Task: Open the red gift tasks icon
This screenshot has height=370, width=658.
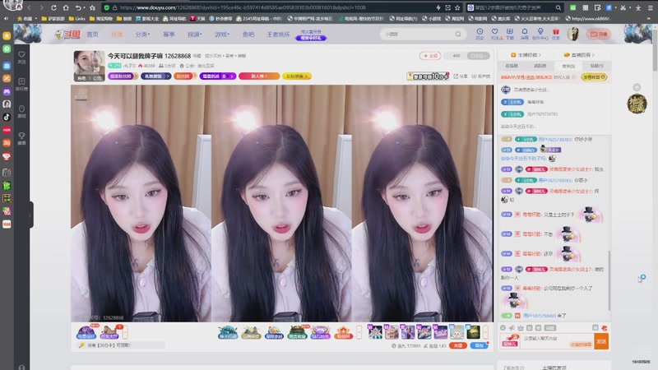Action: pyautogui.click(x=556, y=32)
